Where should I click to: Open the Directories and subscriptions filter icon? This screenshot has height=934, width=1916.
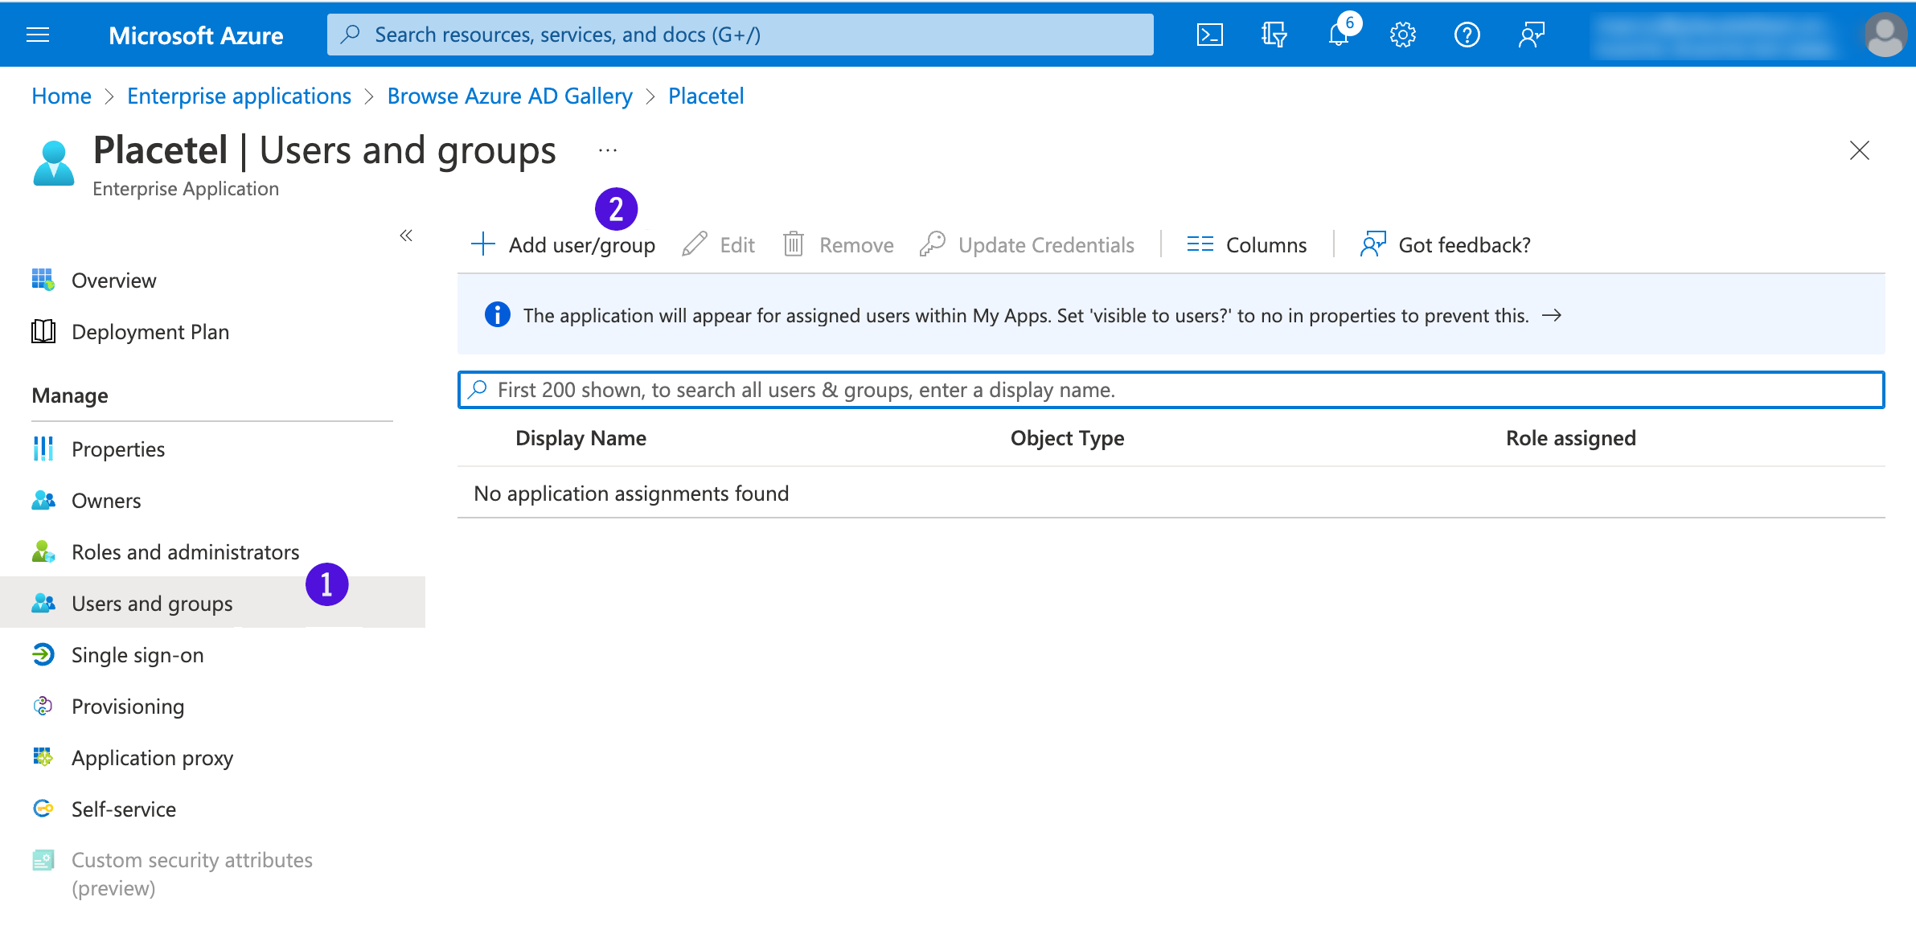click(x=1274, y=35)
